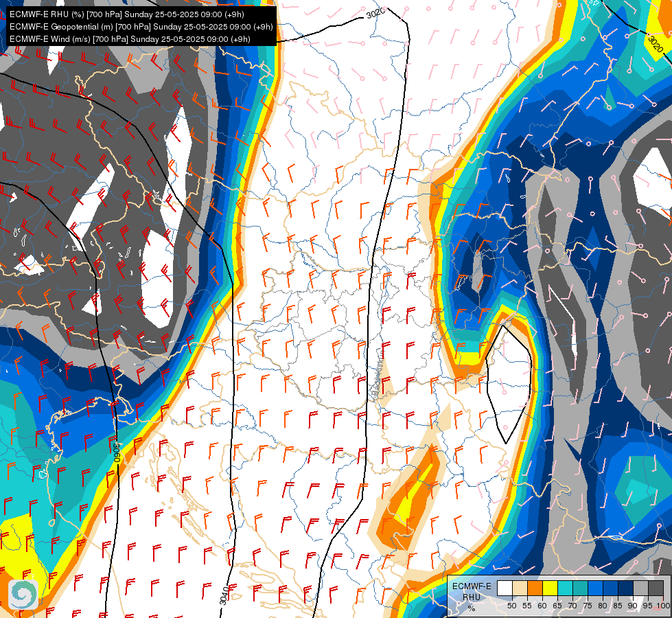The image size is (672, 618).
Task: Click the 3020 contour label beside the header box
Action: [x=375, y=13]
